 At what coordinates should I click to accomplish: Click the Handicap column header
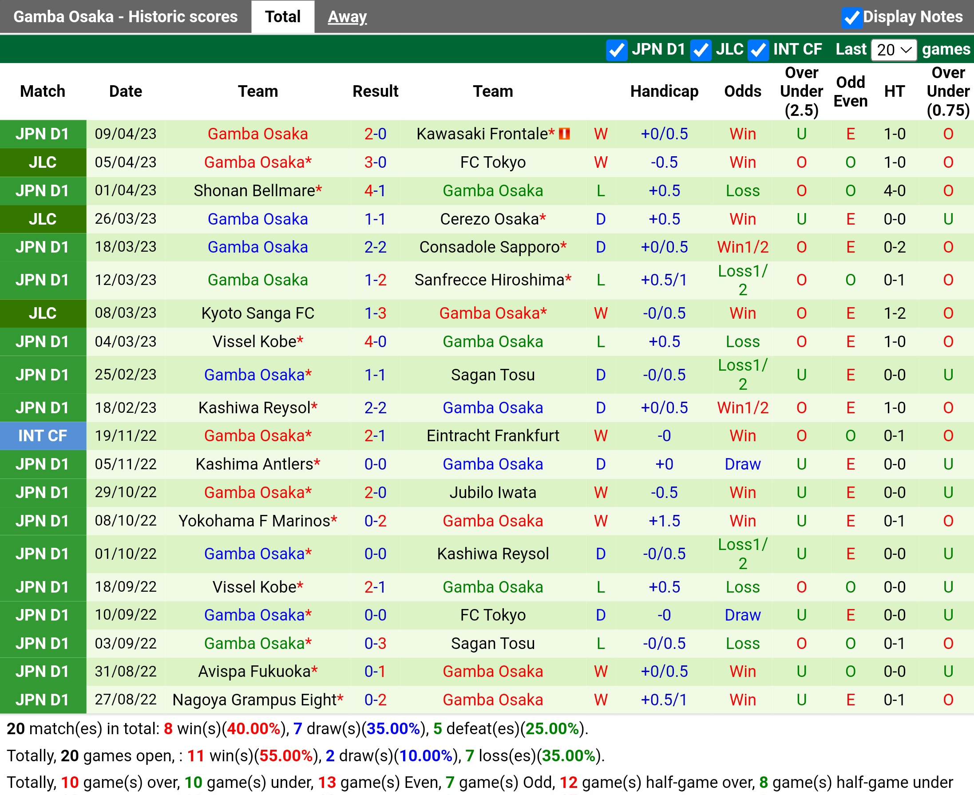pos(664,91)
